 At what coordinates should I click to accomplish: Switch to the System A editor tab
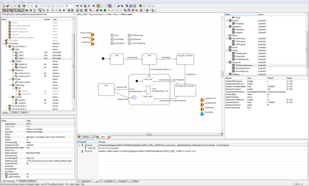86,137
